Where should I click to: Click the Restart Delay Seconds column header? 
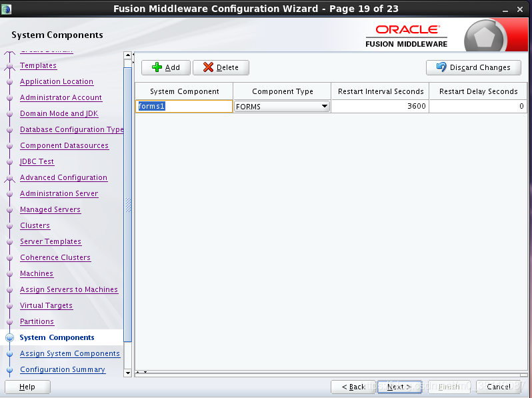click(x=478, y=91)
